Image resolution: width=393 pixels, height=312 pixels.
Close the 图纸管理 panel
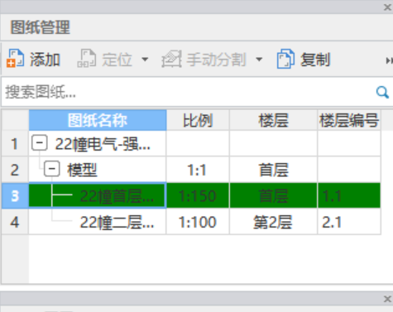click(387, 7)
